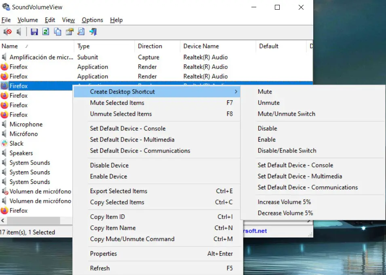
Task: Select Decrease Volume 5%
Action: click(x=313, y=213)
